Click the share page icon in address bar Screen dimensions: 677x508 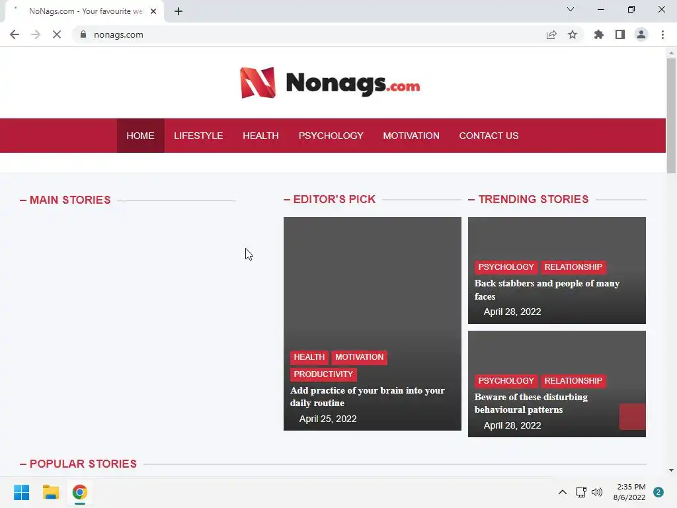551,34
